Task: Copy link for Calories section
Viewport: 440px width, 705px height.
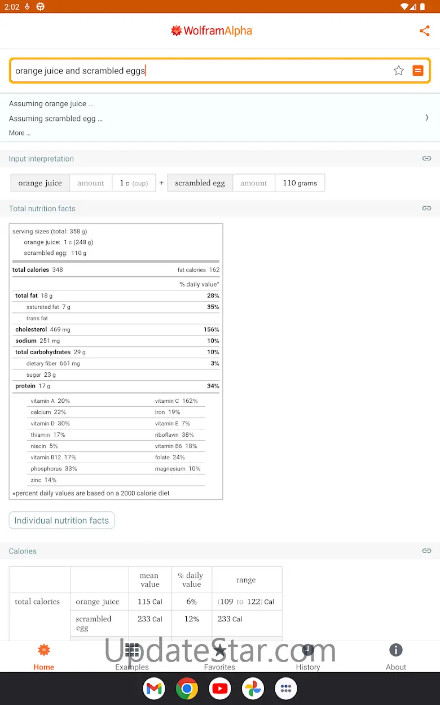Action: (x=426, y=551)
